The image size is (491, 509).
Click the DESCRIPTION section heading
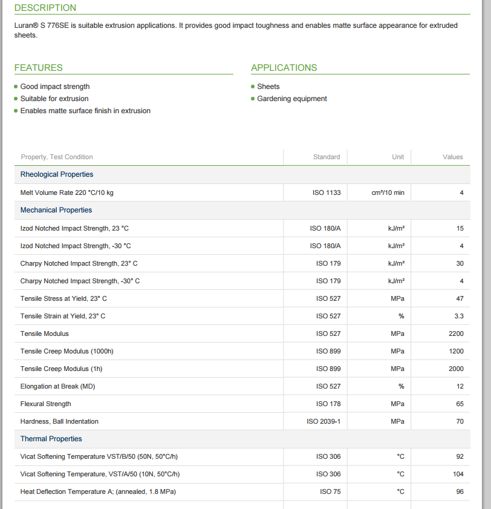pos(45,8)
